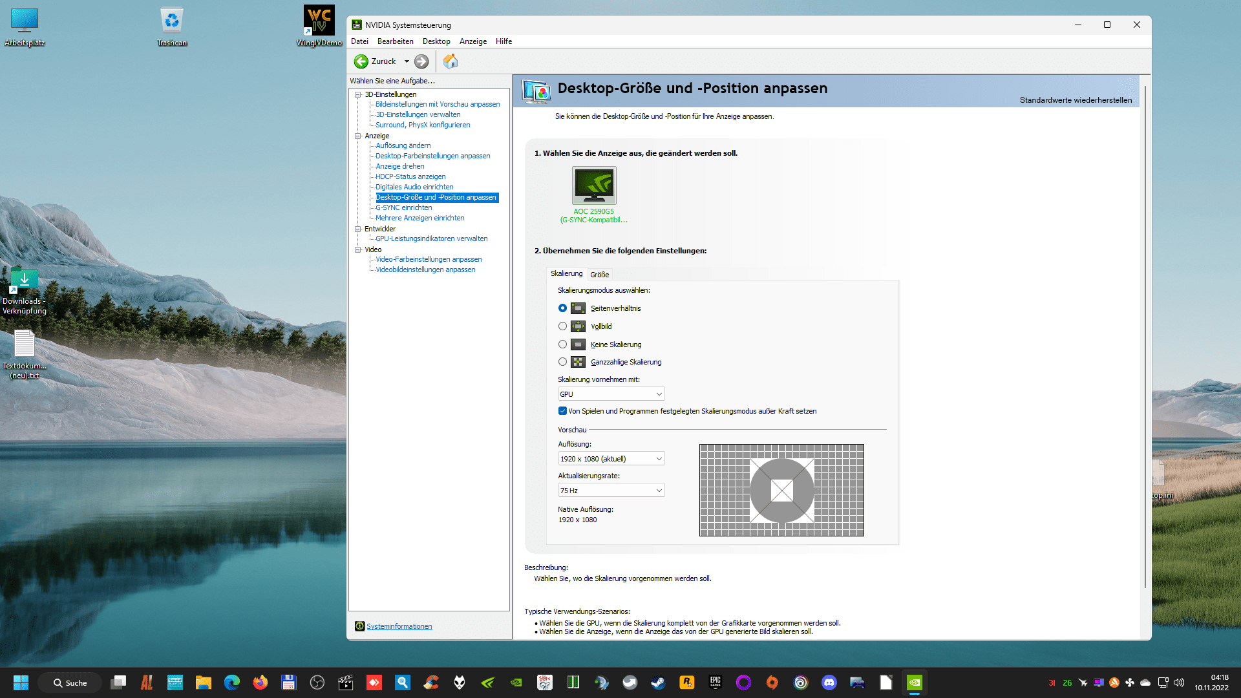Collapse the Entwickler tree node
The width and height of the screenshot is (1241, 698).
click(357, 229)
